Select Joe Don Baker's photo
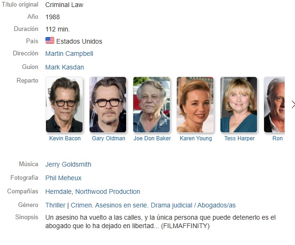 tap(151, 105)
